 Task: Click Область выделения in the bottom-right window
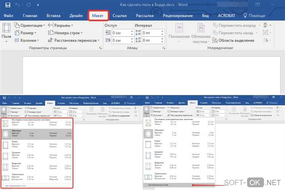pos(261,115)
